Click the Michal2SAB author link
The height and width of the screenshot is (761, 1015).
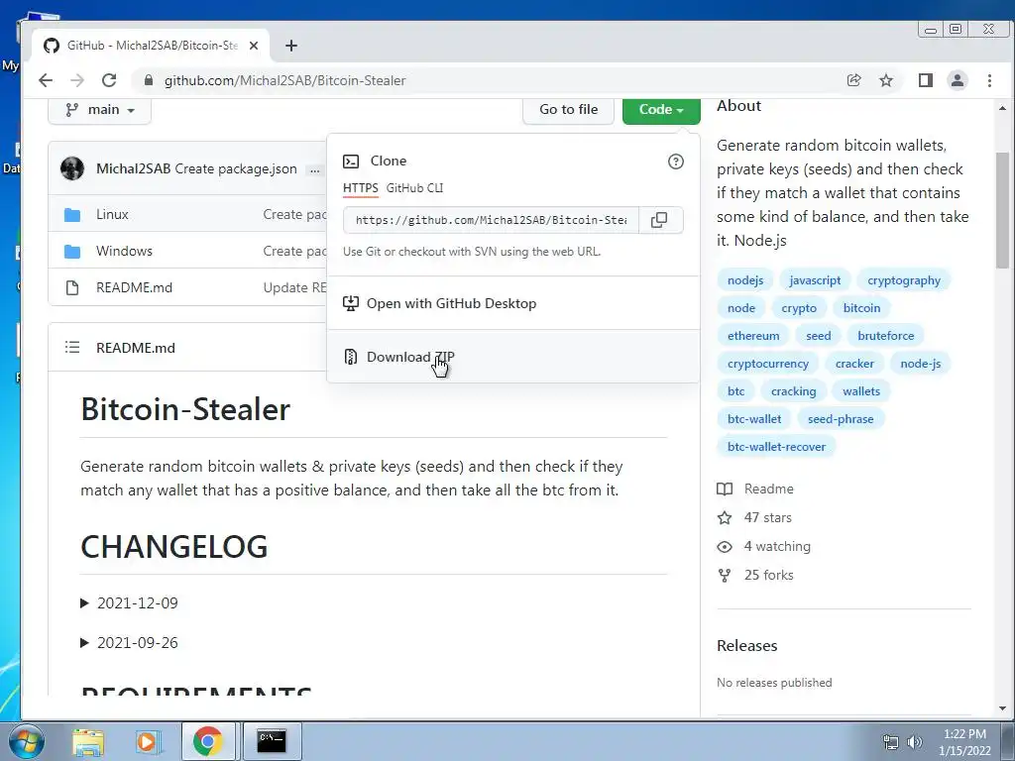(x=134, y=168)
